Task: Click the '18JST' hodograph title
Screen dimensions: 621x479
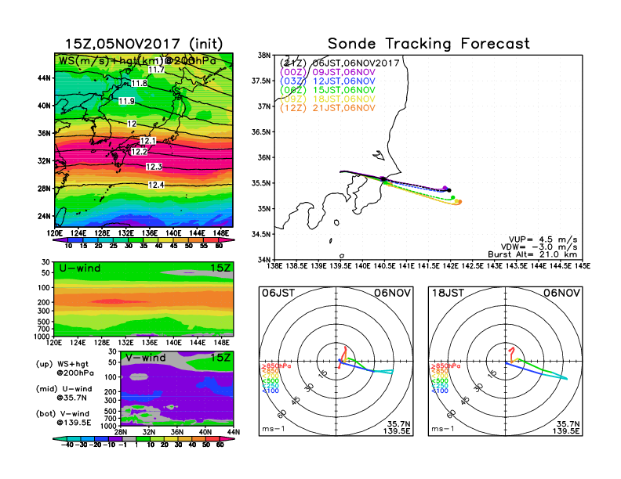Action: coord(448,293)
